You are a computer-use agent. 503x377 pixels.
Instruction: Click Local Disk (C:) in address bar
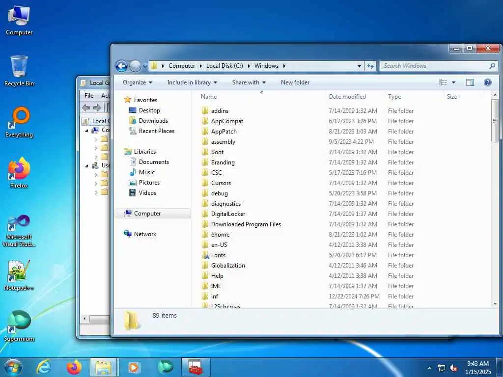pyautogui.click(x=224, y=66)
